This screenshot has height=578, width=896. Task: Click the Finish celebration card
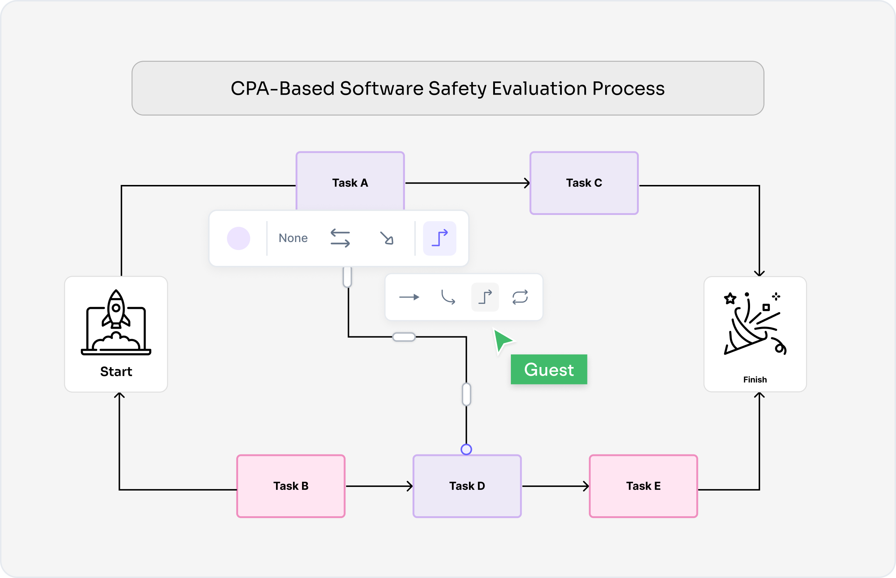755,335
